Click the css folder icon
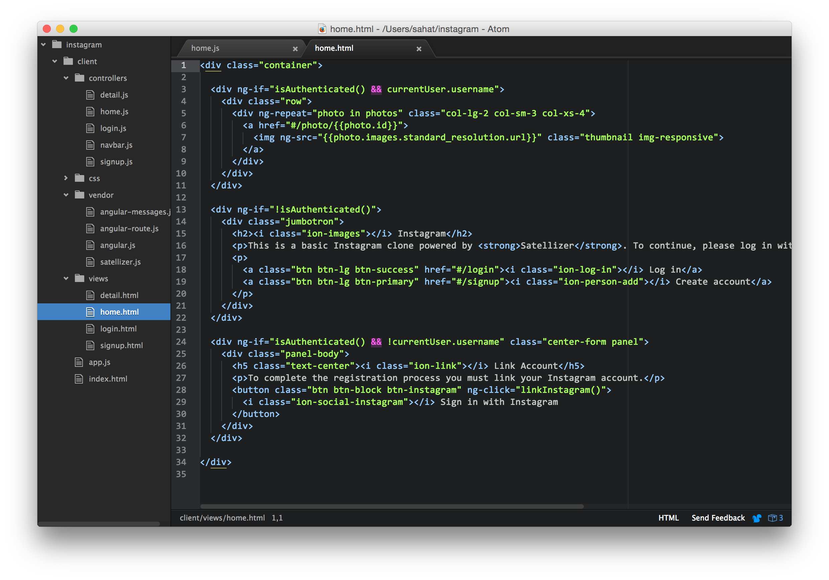 (x=80, y=178)
